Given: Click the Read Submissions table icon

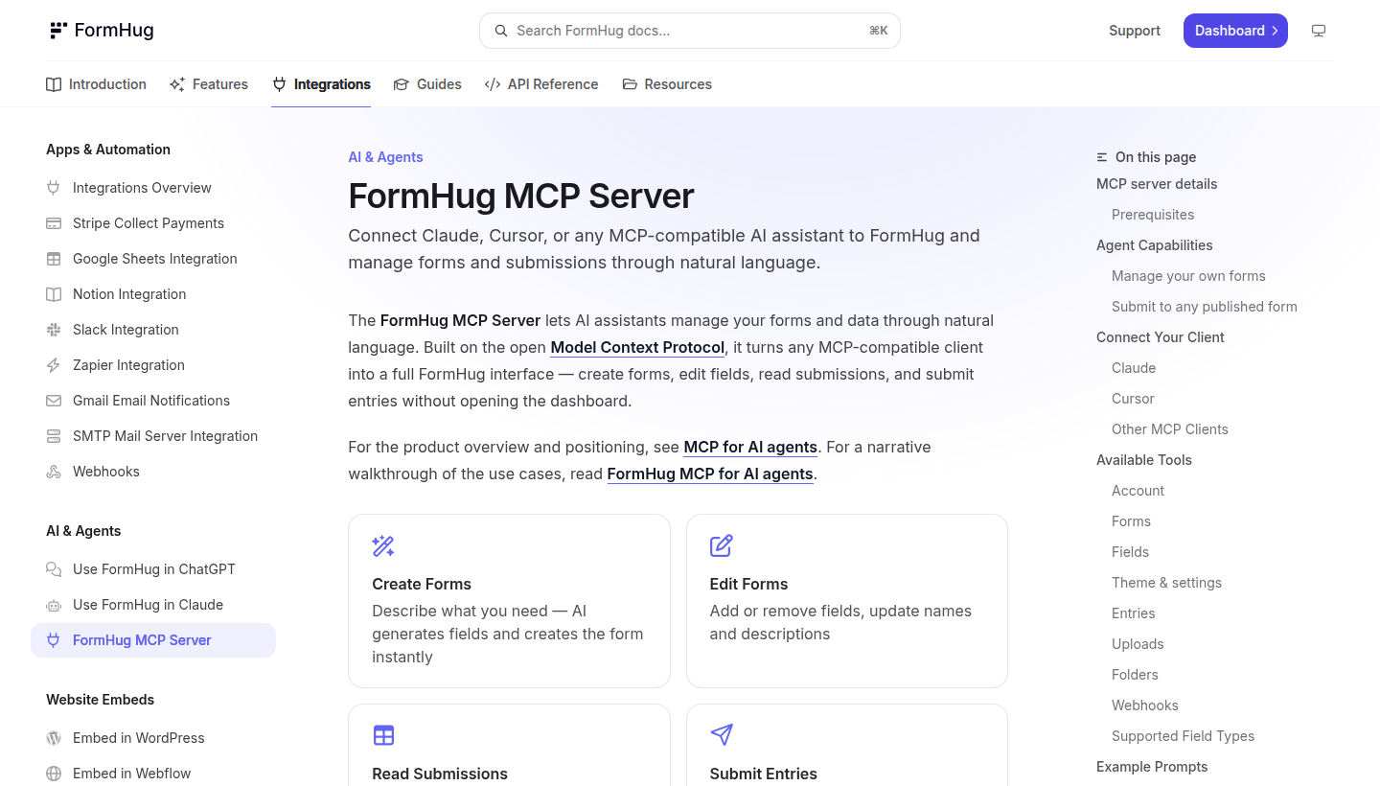Looking at the screenshot, I should click(x=383, y=735).
